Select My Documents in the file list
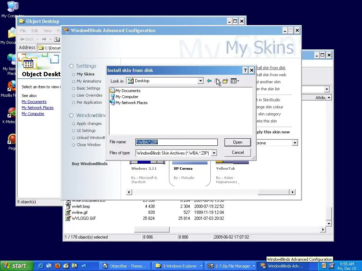This screenshot has height=271, width=362. [128, 91]
